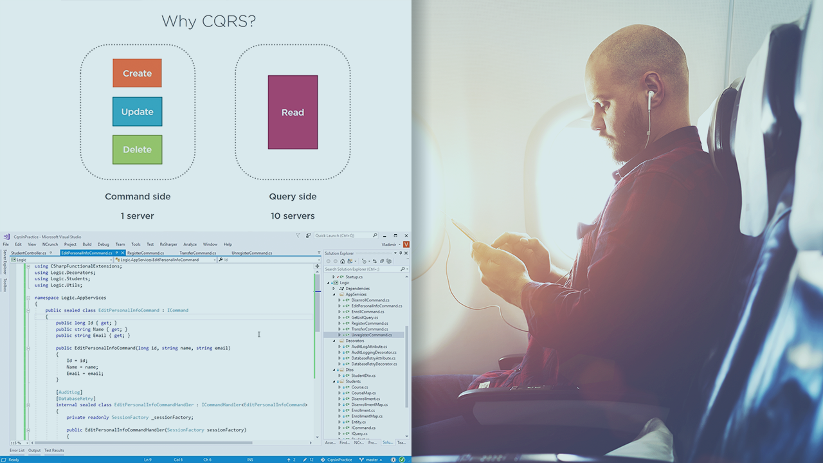Pin the EditPersonalInfoCommand.cs tab
The width and height of the screenshot is (823, 463).
tap(116, 253)
